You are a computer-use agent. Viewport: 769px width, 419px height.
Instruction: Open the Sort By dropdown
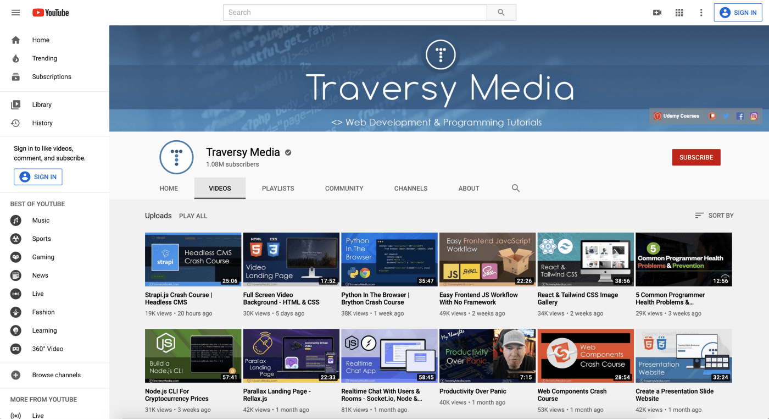714,216
